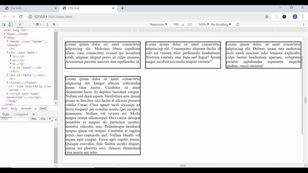Show more style pane tabs
Screen dimensions: 308x173
[x=33, y=114]
